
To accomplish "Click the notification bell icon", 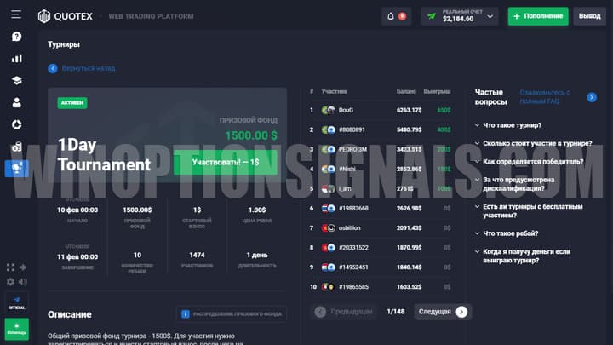I will point(391,16).
